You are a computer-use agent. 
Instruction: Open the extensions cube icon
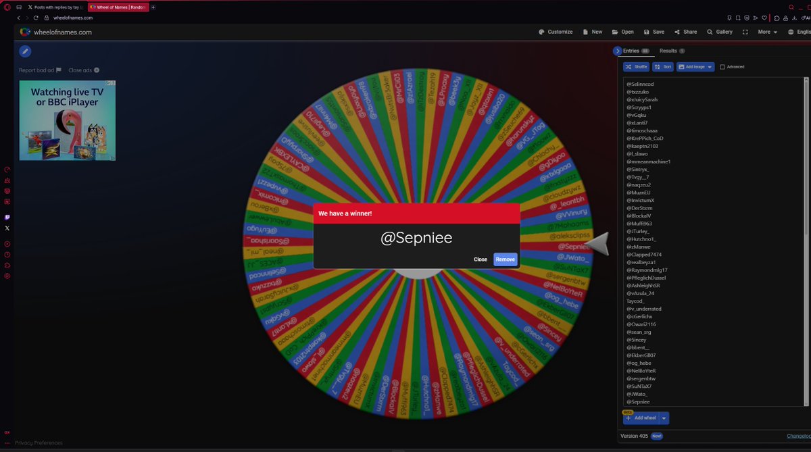coord(777,18)
